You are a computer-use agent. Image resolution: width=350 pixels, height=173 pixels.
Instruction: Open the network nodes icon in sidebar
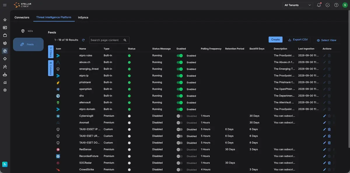[x=5, y=67]
